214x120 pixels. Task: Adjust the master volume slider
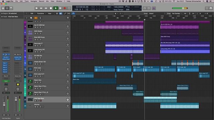point(180,8)
